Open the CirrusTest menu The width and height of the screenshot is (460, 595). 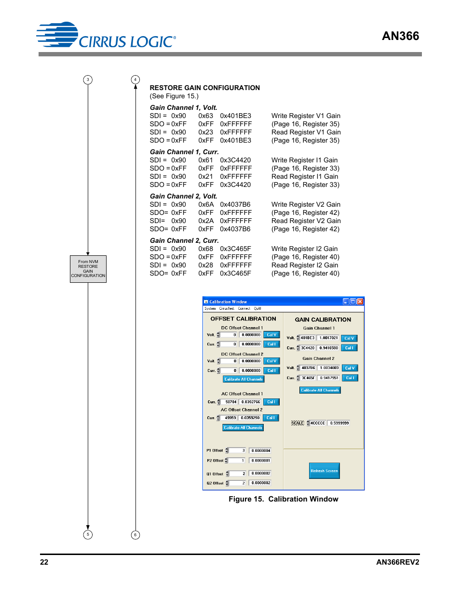(227, 308)
